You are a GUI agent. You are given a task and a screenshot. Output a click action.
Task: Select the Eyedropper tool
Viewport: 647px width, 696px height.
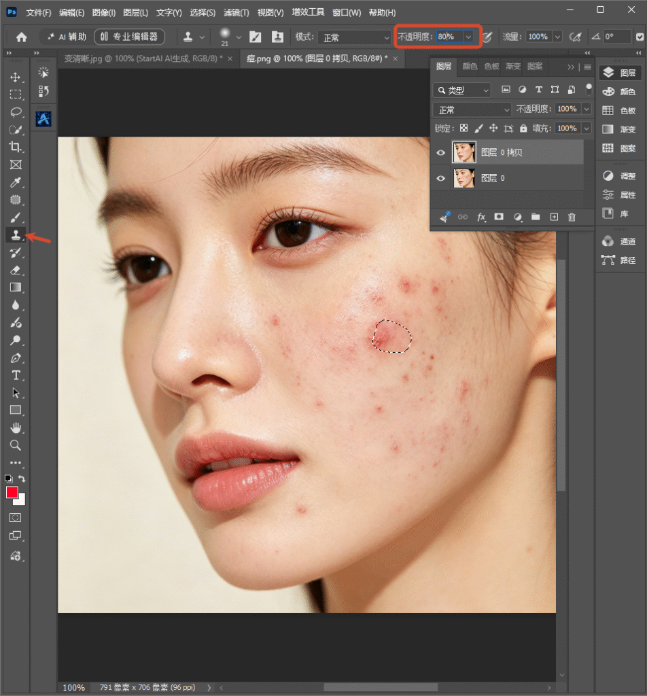click(x=16, y=182)
